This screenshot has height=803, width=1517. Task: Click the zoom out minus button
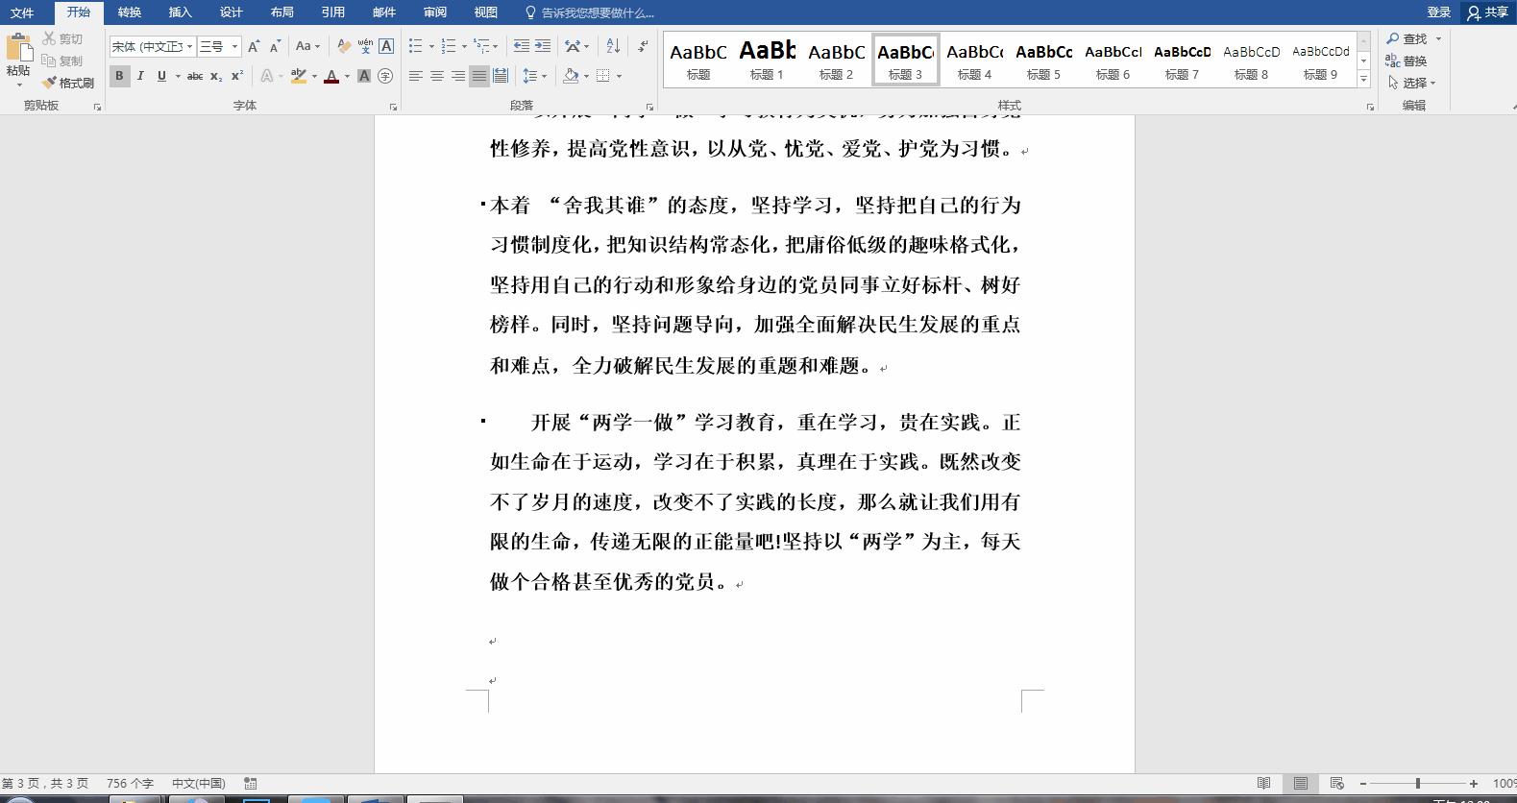coord(1364,784)
